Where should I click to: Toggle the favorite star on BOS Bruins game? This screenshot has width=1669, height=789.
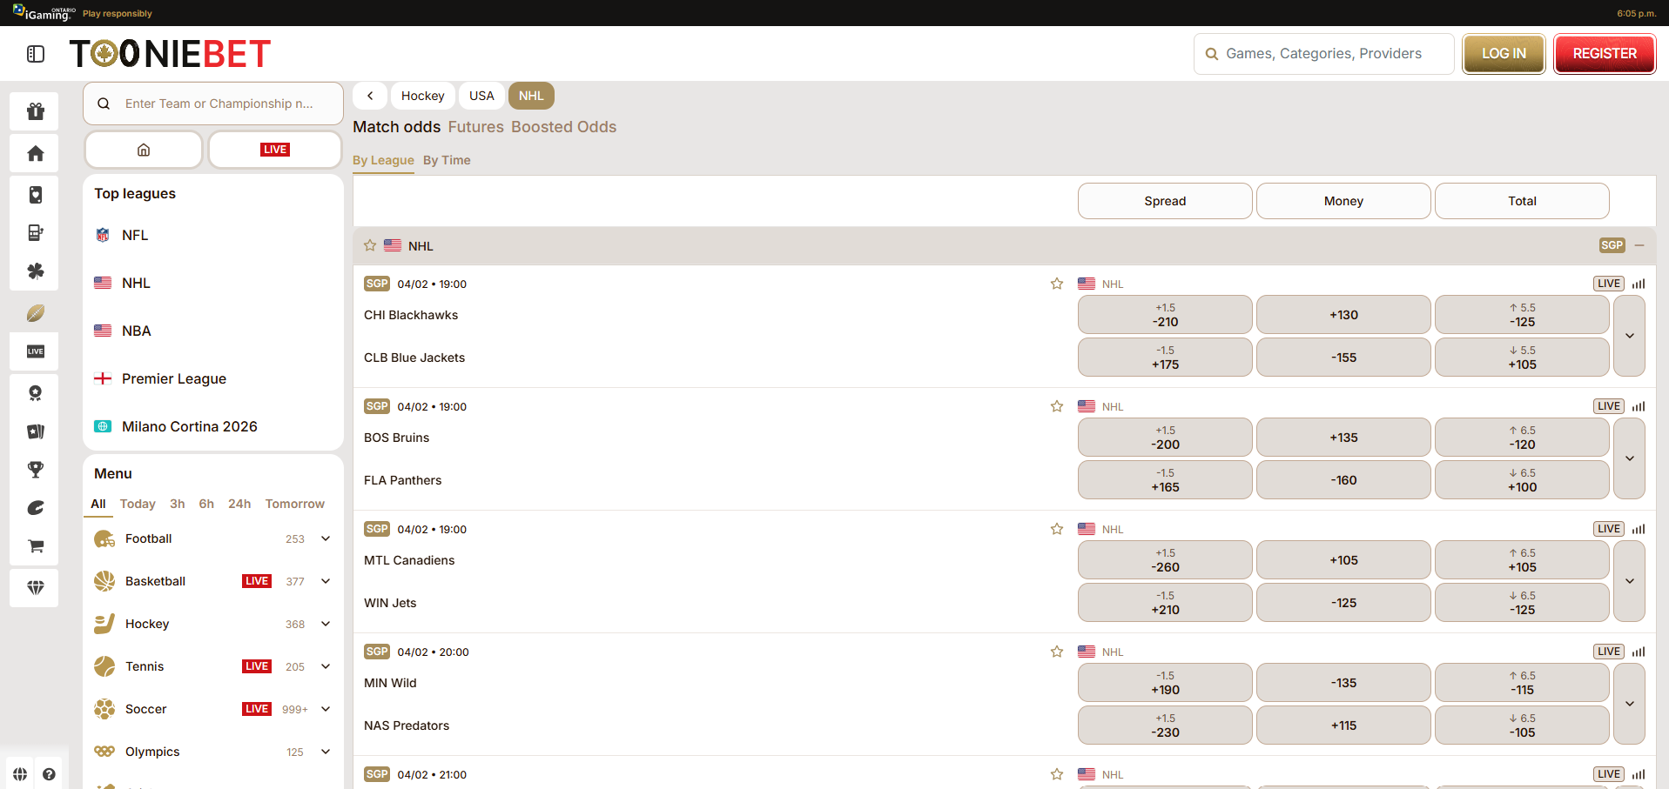point(1056,406)
